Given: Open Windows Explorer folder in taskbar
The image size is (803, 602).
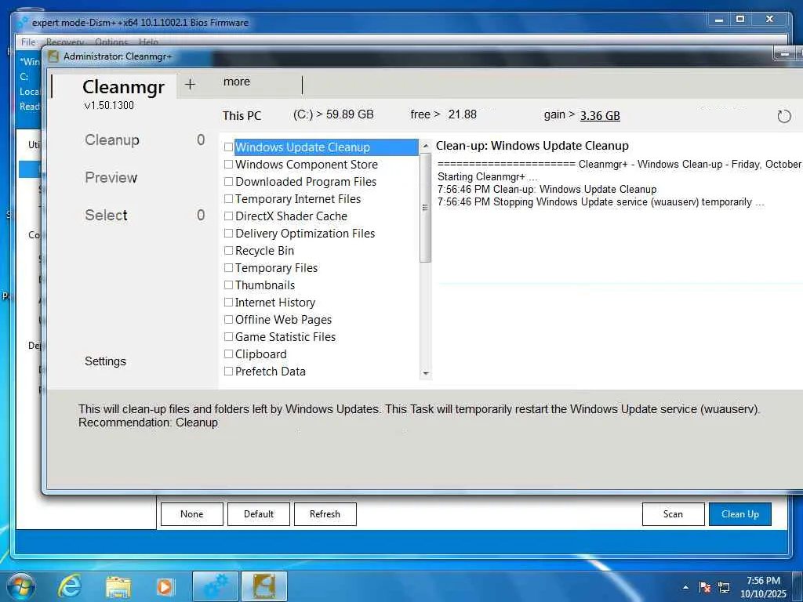Looking at the screenshot, I should click(118, 586).
